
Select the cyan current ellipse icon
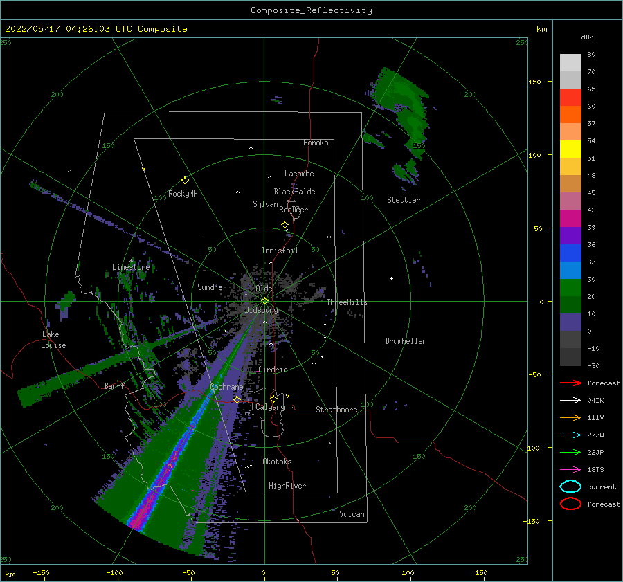[570, 486]
